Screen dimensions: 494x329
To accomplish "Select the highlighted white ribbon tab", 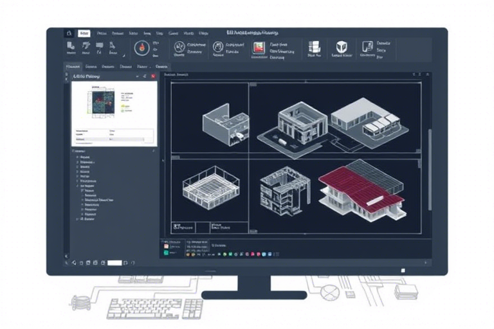I will [84, 33].
